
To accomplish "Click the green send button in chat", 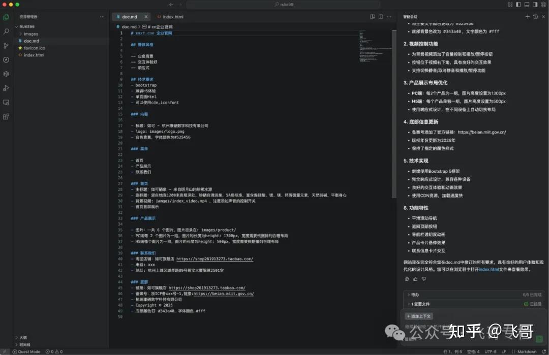I will 539,339.
